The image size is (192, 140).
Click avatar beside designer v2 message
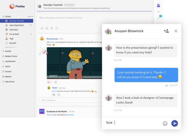tap(109, 98)
